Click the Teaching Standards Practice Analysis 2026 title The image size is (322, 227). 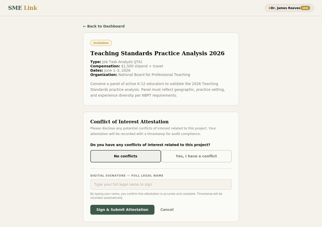(157, 53)
